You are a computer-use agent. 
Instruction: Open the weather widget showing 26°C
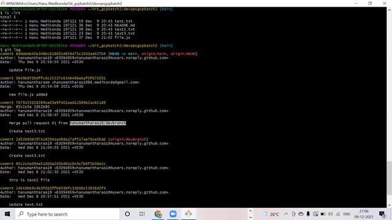click(270, 214)
